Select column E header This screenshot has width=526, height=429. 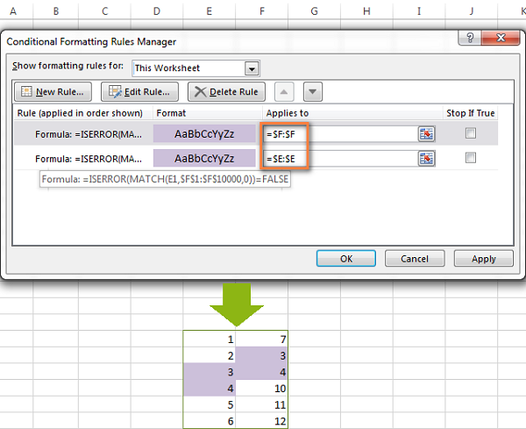pos(209,11)
